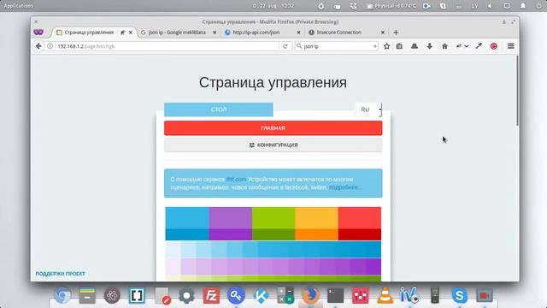
Task: Open a new tab with plus button
Action: [396, 33]
